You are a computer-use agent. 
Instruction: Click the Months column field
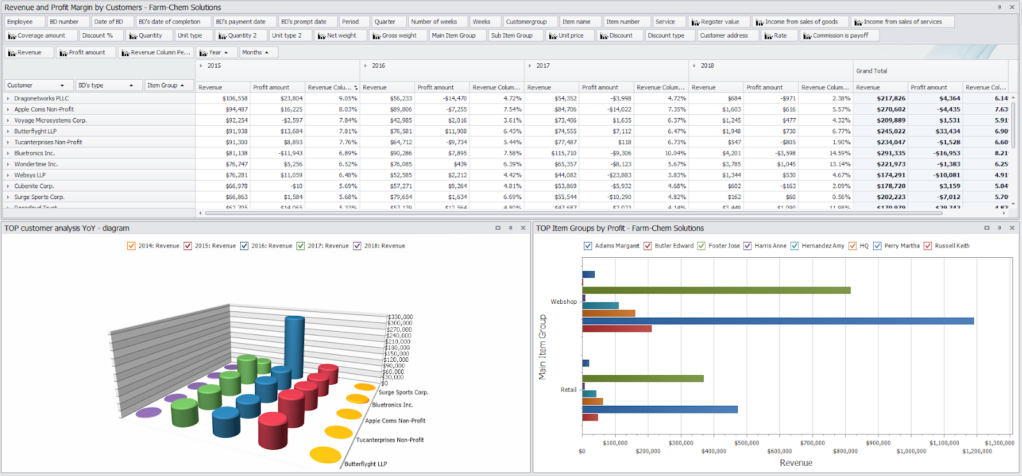click(x=259, y=52)
